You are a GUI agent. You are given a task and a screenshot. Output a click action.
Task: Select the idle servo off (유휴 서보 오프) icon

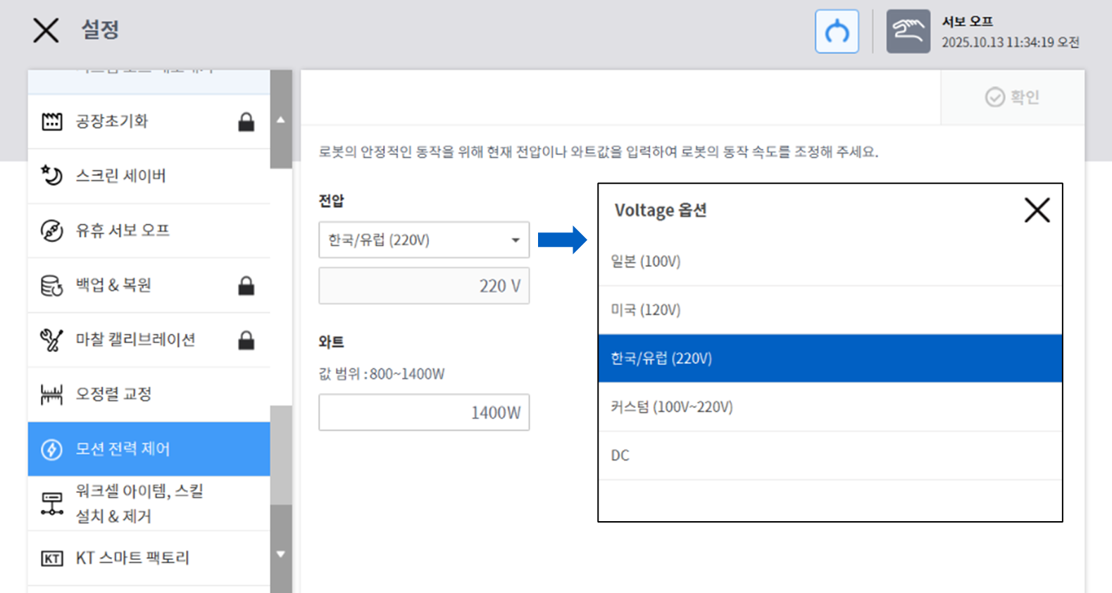pos(51,230)
